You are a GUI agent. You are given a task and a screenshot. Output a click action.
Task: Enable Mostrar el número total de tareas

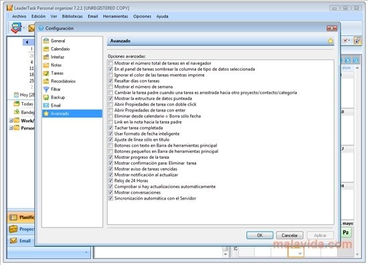110,63
